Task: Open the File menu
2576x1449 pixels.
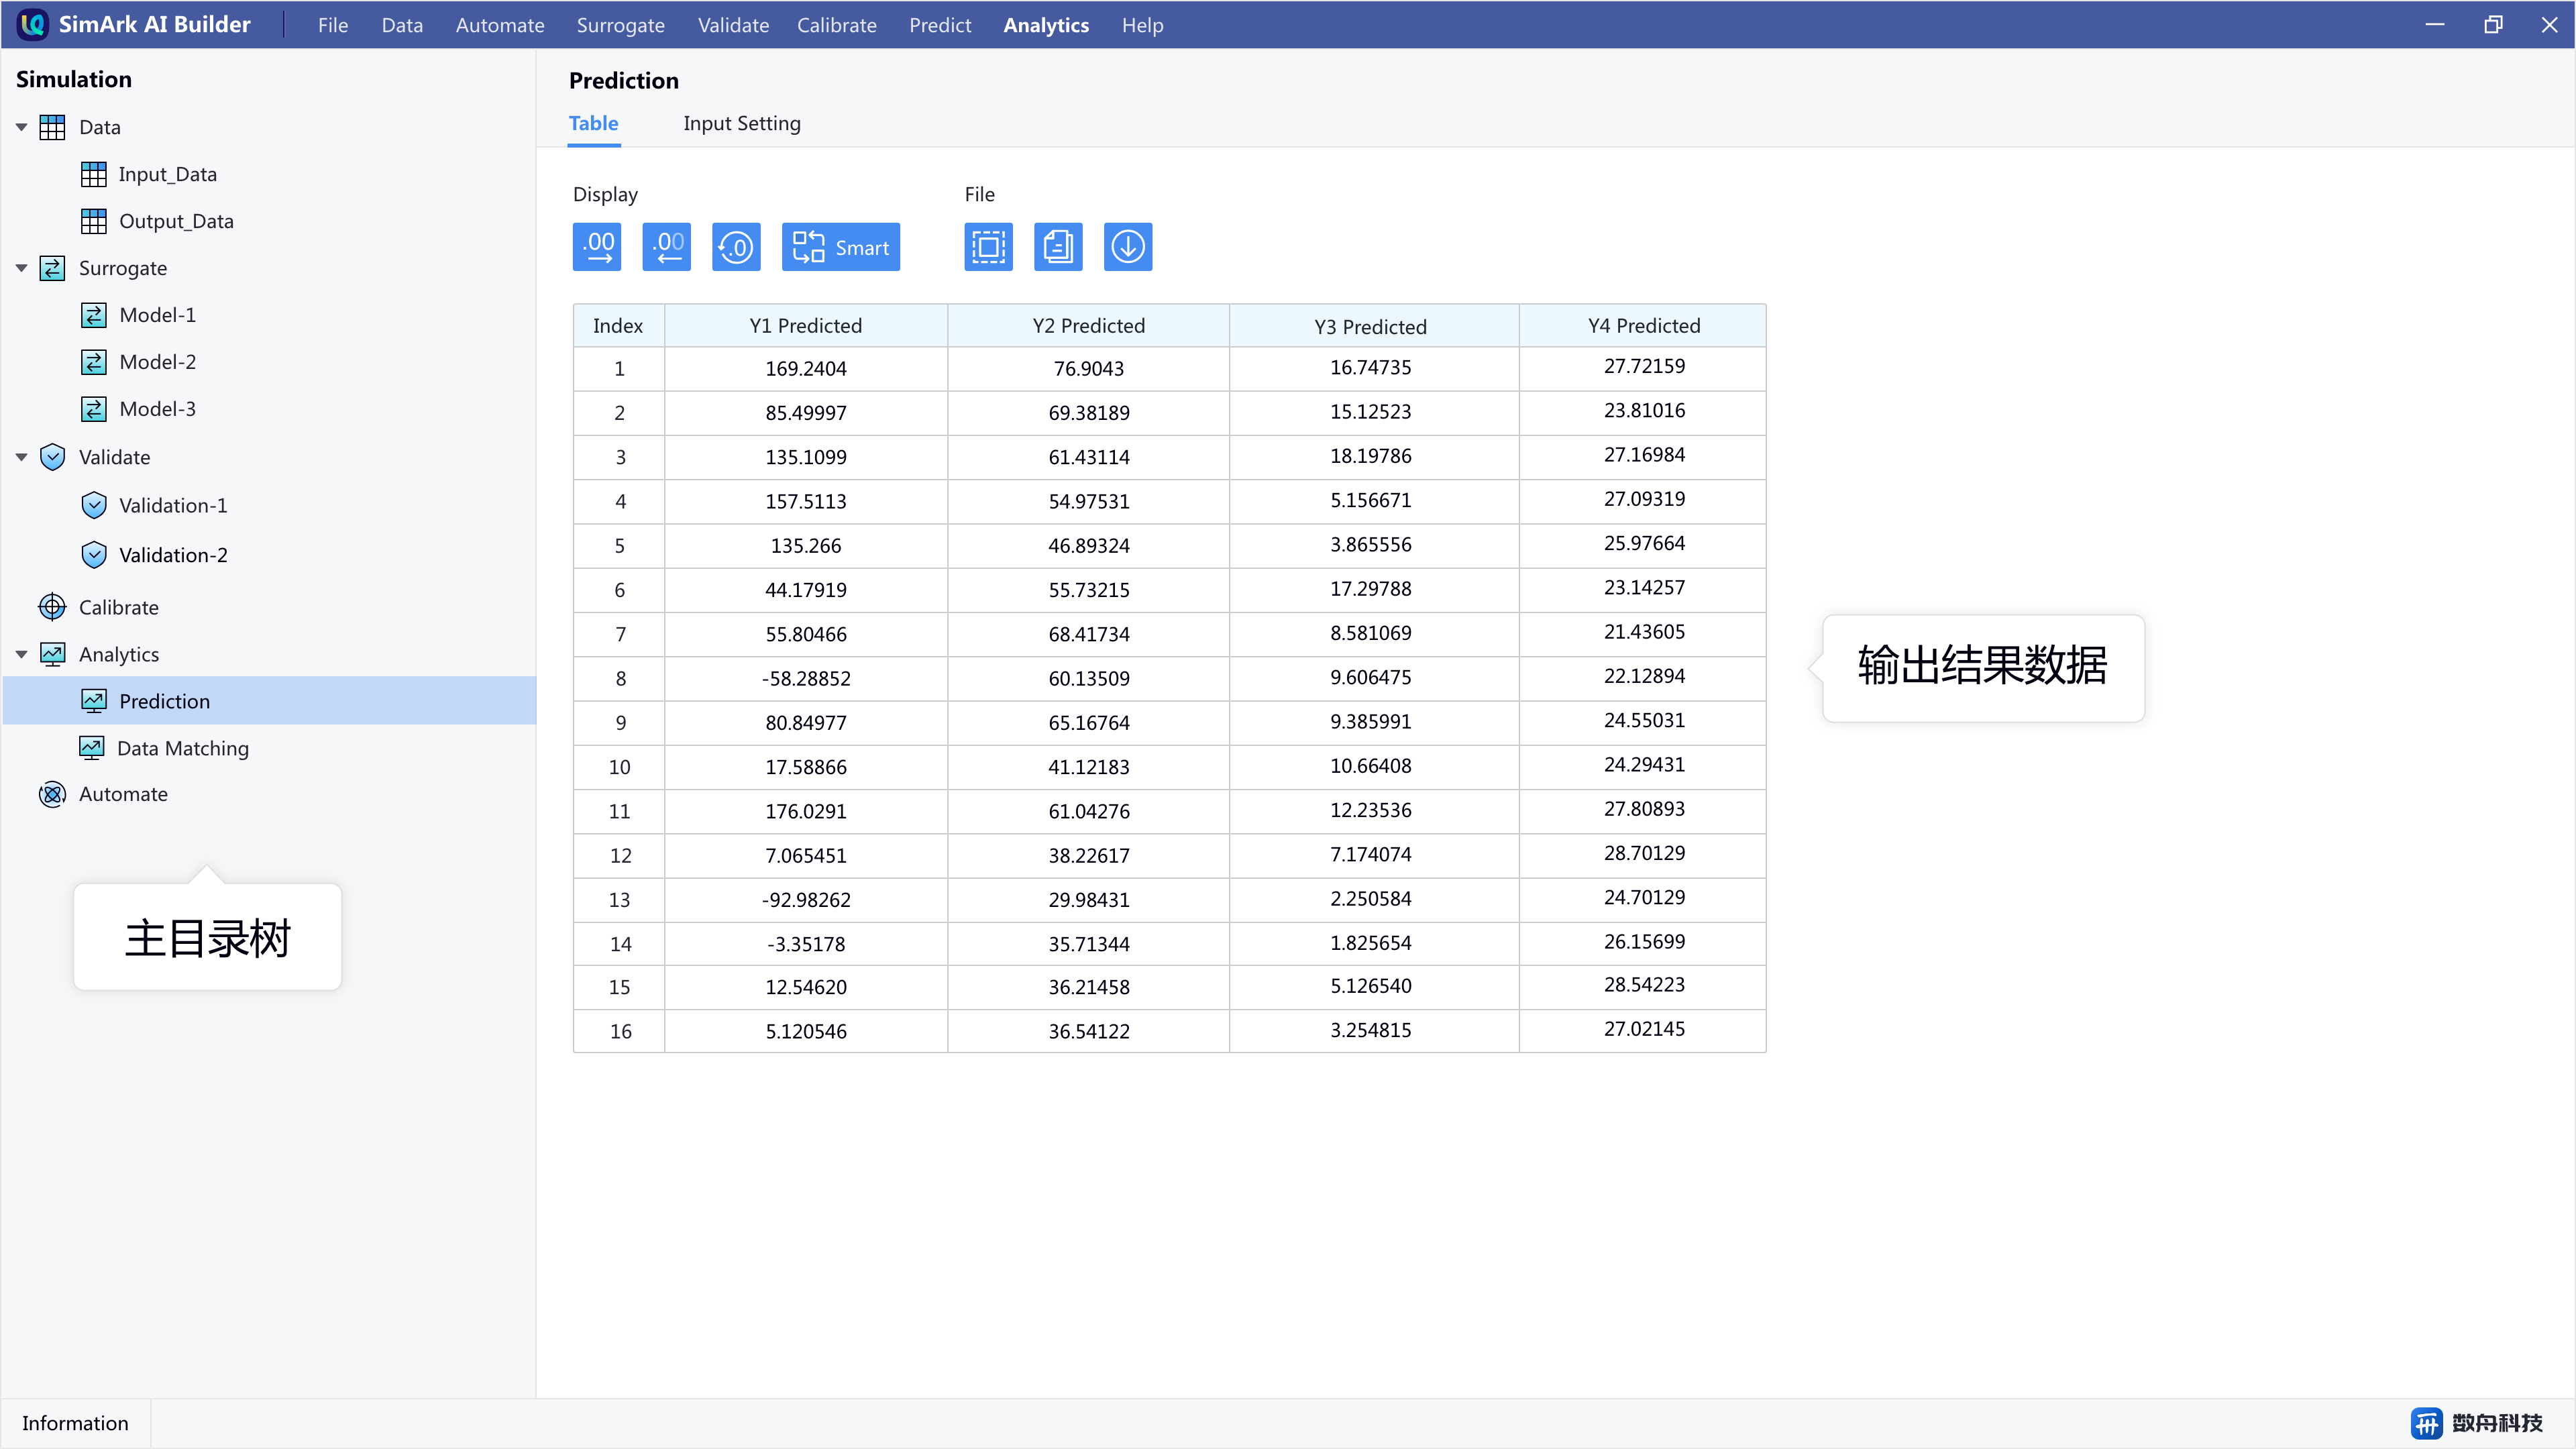Action: coord(333,25)
